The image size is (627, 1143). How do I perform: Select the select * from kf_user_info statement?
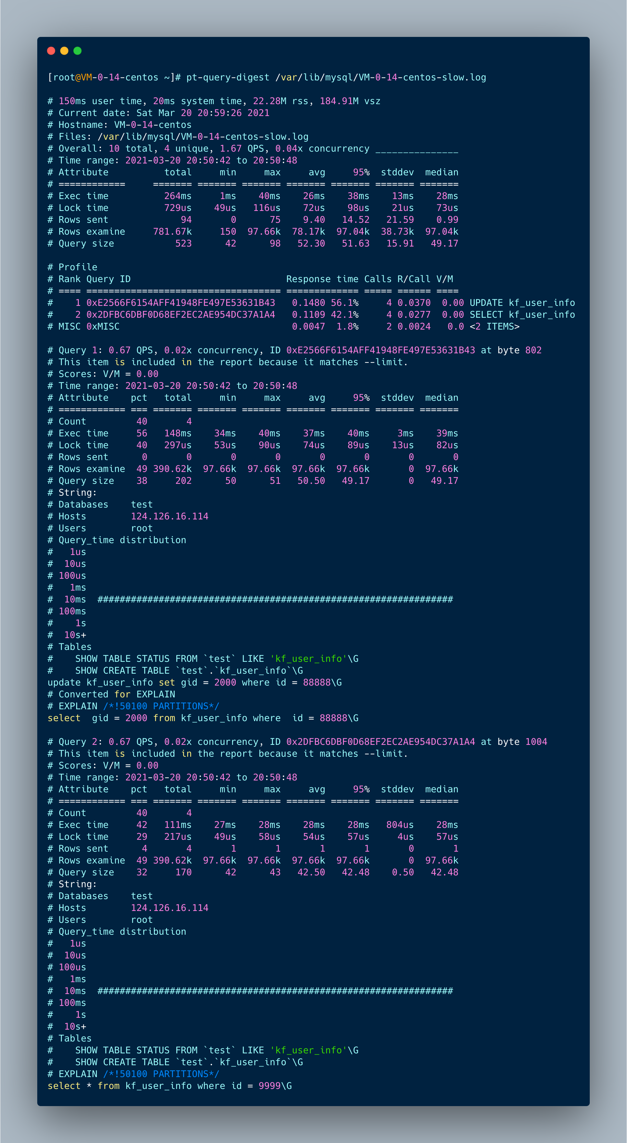169,1086
